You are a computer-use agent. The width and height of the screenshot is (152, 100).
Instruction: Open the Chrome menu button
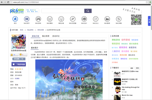pos(150,2)
